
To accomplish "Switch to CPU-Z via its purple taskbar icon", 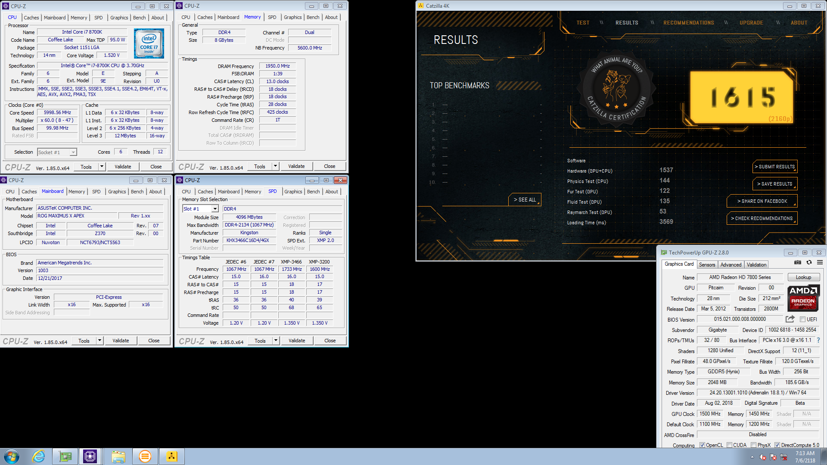I will 90,456.
